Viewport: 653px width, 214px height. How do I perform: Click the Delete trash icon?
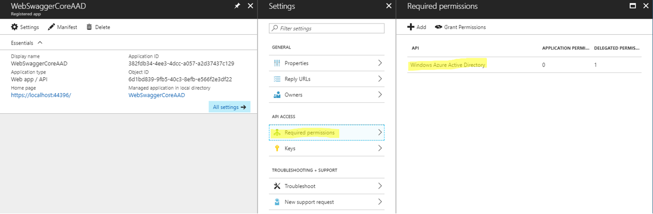point(89,27)
